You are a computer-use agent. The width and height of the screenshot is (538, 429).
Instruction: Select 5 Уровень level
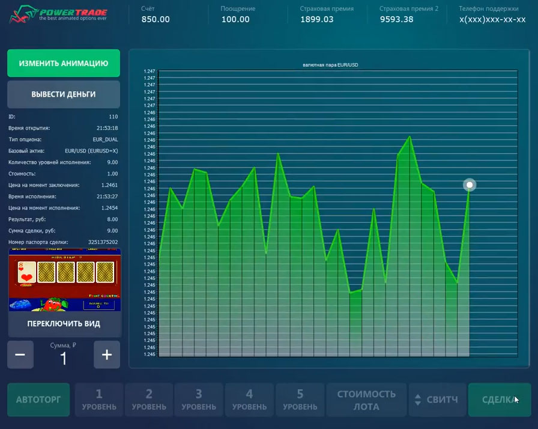click(300, 400)
